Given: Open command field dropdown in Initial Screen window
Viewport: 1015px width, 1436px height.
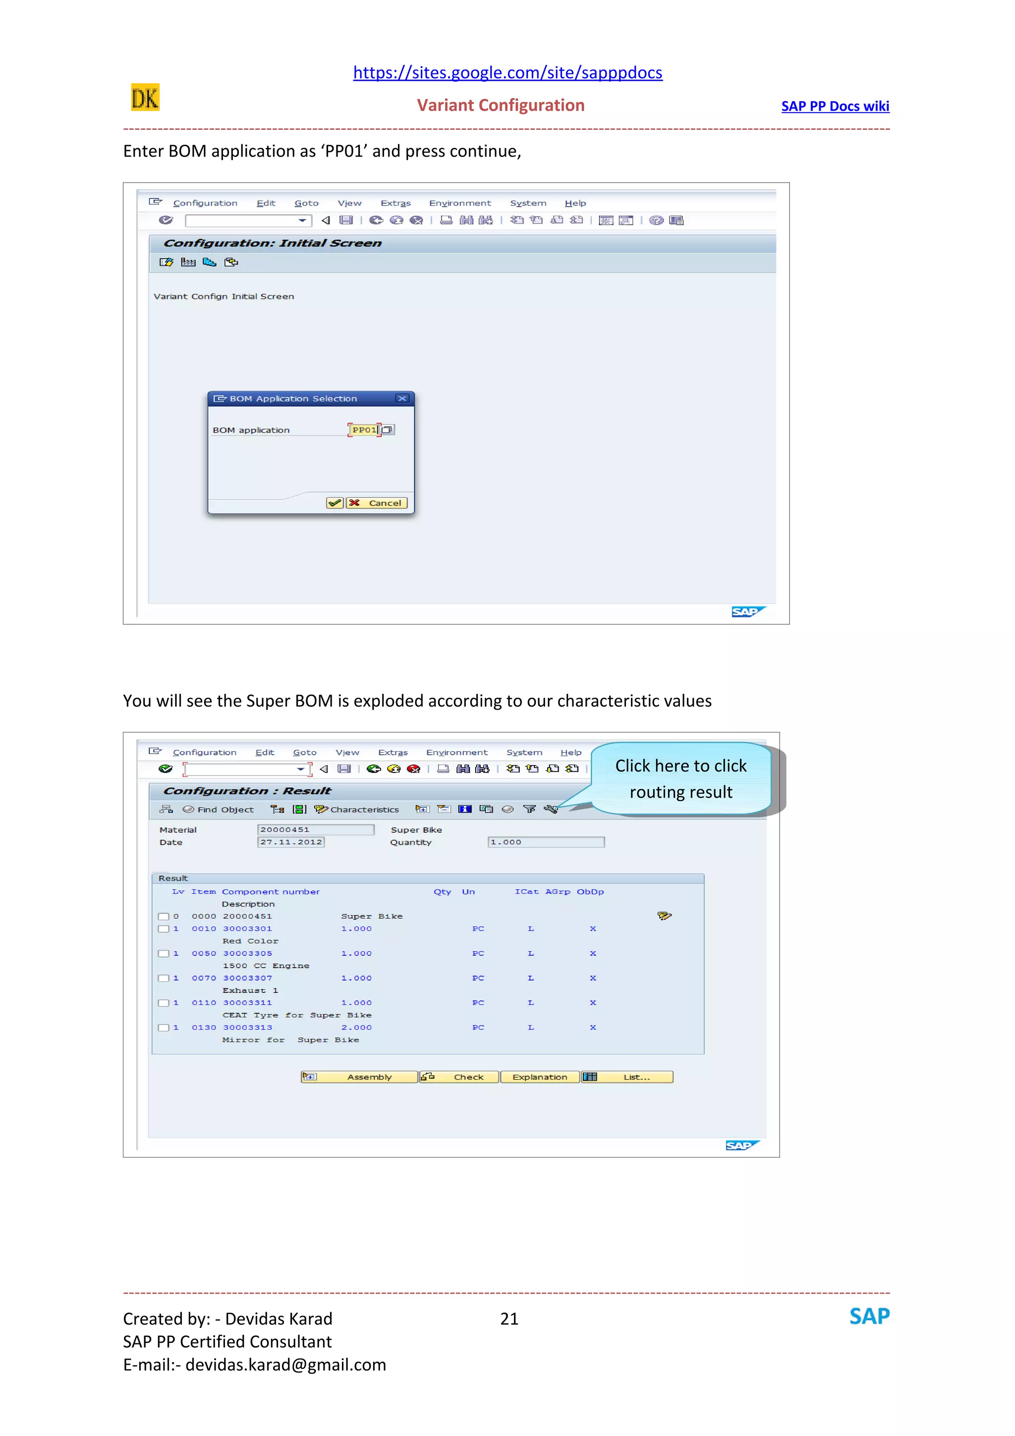Looking at the screenshot, I should (303, 220).
